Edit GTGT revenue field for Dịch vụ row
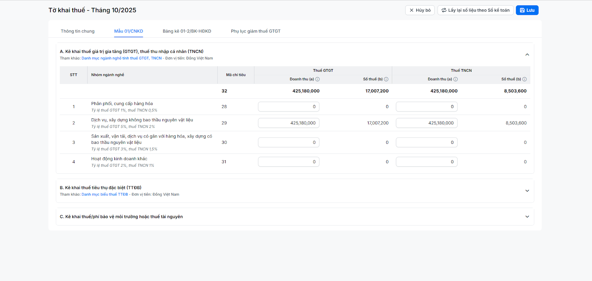This screenshot has width=592, height=281. (289, 123)
